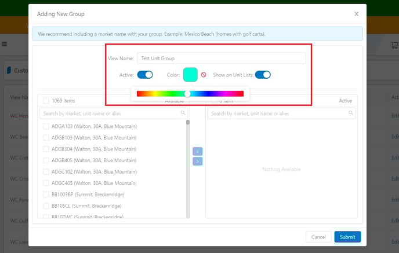This screenshot has height=253, width=399.
Task: Select the ADGC405 (Walton, 30A, Blue Mountain) row text
Action: click(94, 183)
